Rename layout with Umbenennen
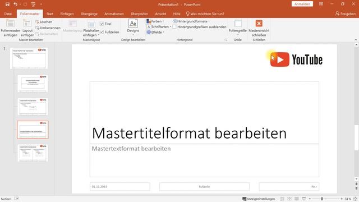The height and width of the screenshot is (202, 359). 48,27
